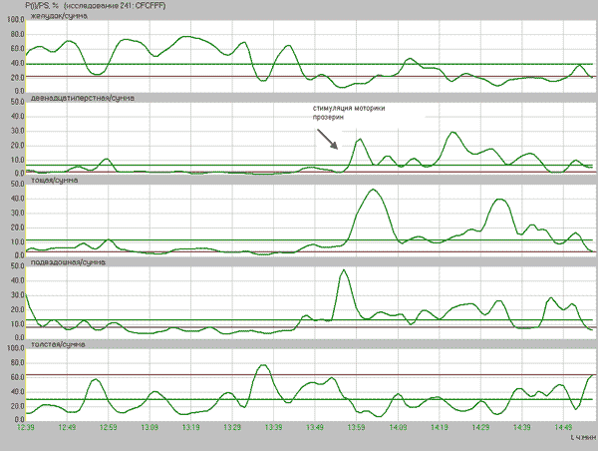598x451 pixels.
Task: Click 50.0 on the подвздошная chart axis
Action: pos(17,266)
